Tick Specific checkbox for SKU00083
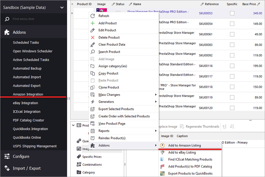This screenshot has height=177, width=265. (x=232, y=45)
